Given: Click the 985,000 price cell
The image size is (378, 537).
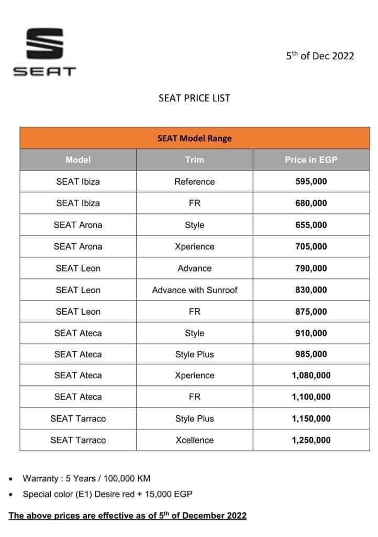Looking at the screenshot, I should [x=311, y=354].
